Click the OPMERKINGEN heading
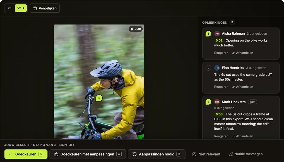The width and height of the screenshot is (284, 162). click(215, 23)
